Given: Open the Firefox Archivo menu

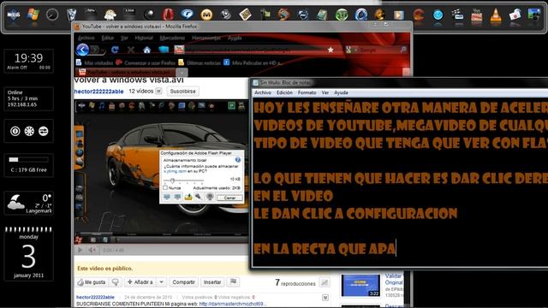Looking at the screenshot, I should (86, 38).
